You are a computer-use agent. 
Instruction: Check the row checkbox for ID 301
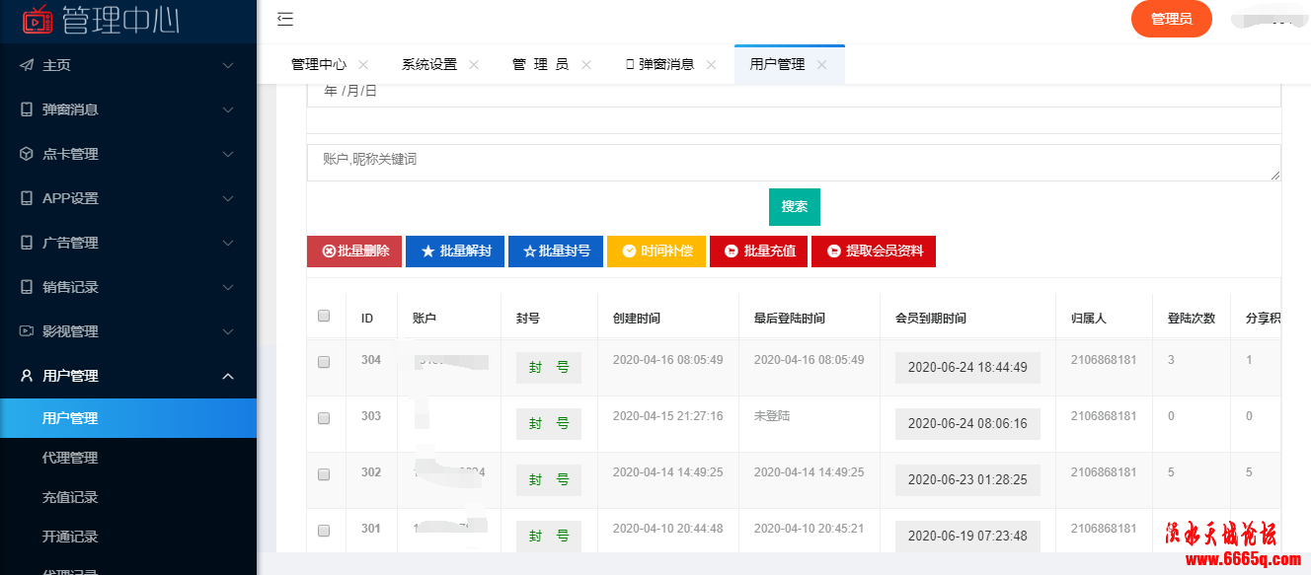tap(324, 531)
